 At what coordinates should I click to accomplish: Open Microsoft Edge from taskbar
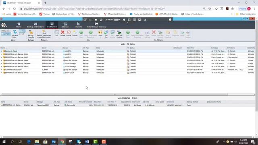[29, 141]
